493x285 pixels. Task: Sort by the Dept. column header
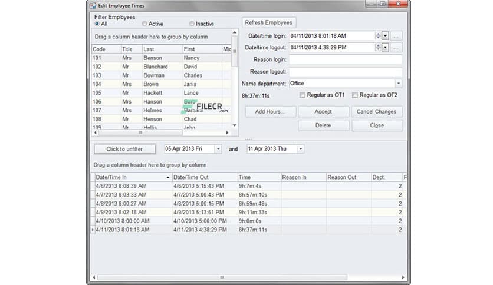click(x=387, y=177)
